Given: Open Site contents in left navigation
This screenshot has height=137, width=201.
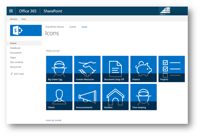Looking at the screenshot, I should 17,62.
